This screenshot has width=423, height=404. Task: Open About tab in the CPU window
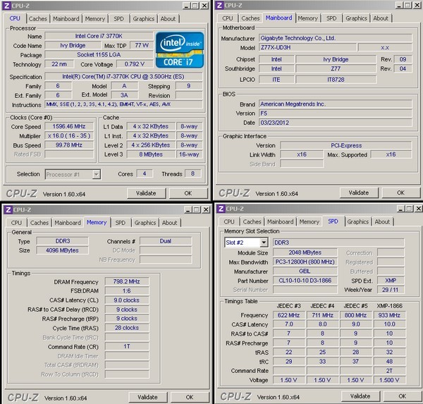click(168, 18)
